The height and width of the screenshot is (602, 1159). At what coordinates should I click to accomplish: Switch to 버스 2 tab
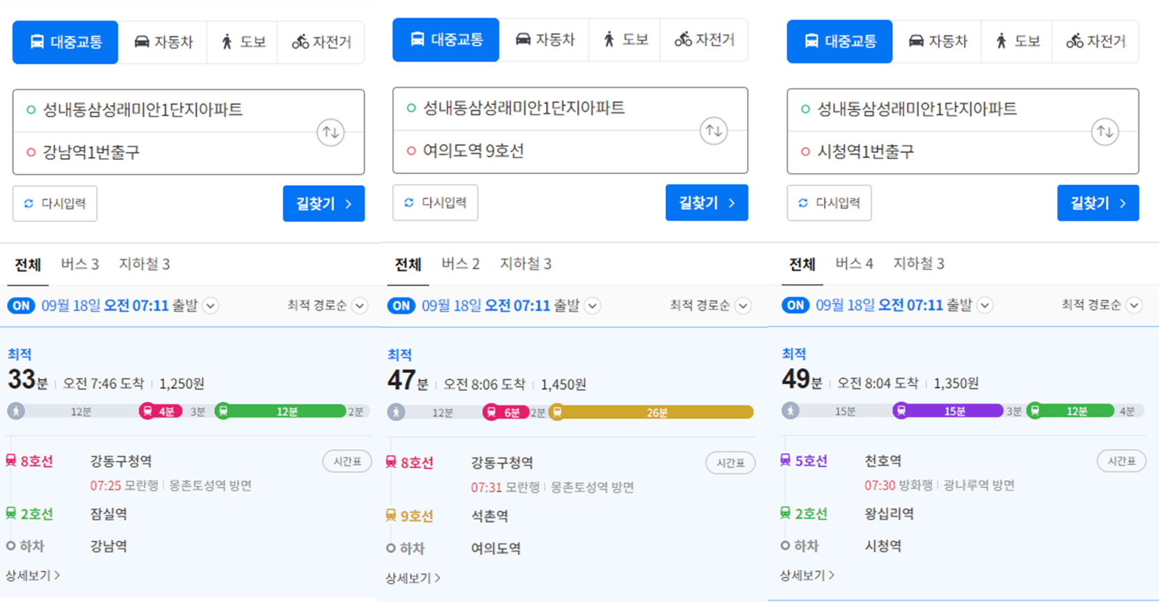coord(460,264)
